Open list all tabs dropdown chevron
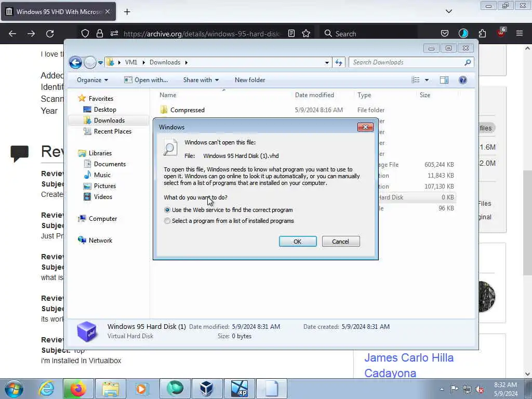The width and height of the screenshot is (532, 399). tap(448, 11)
